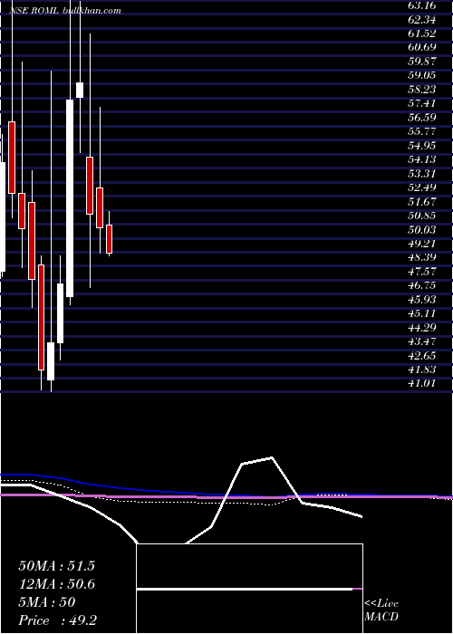The height and width of the screenshot is (634, 453).
Task: Click the 47.57 price axis label
Action: click(x=422, y=272)
